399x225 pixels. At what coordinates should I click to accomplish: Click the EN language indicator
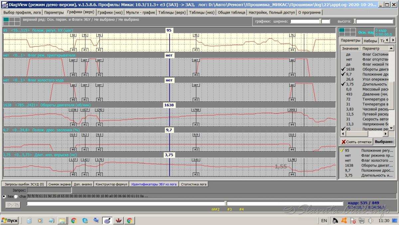tap(324, 220)
